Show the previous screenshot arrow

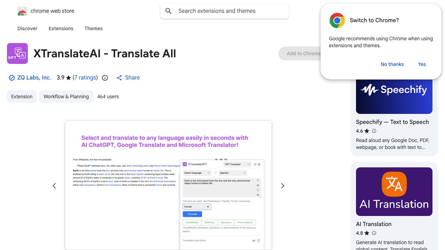pyautogui.click(x=54, y=186)
